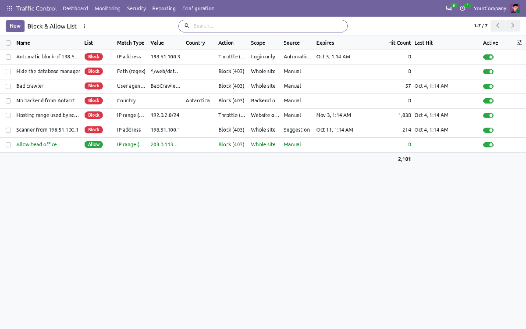Image resolution: width=526 pixels, height=329 pixels.
Task: Toggle Active for Scanner from 198.51.100.1
Action: [x=488, y=130]
